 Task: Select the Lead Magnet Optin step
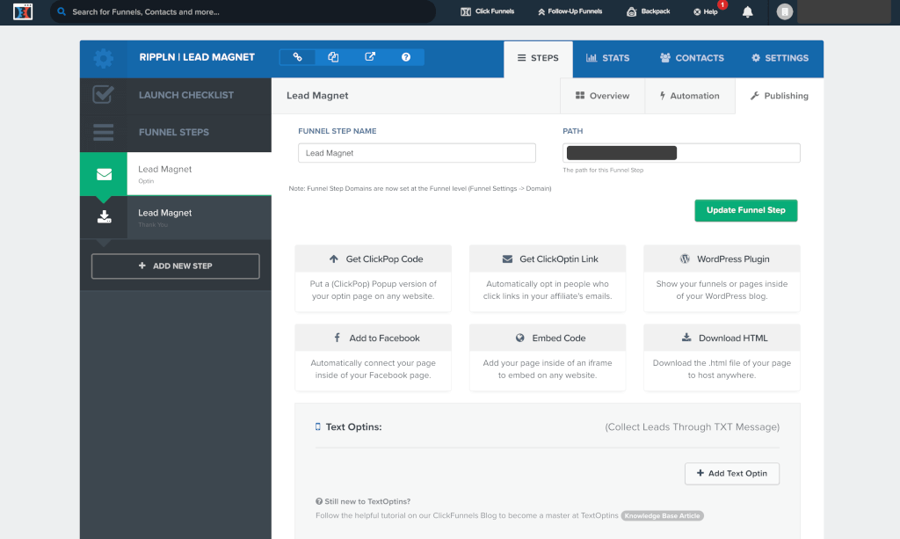click(x=176, y=174)
